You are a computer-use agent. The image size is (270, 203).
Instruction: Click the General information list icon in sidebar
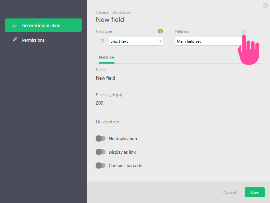click(15, 25)
